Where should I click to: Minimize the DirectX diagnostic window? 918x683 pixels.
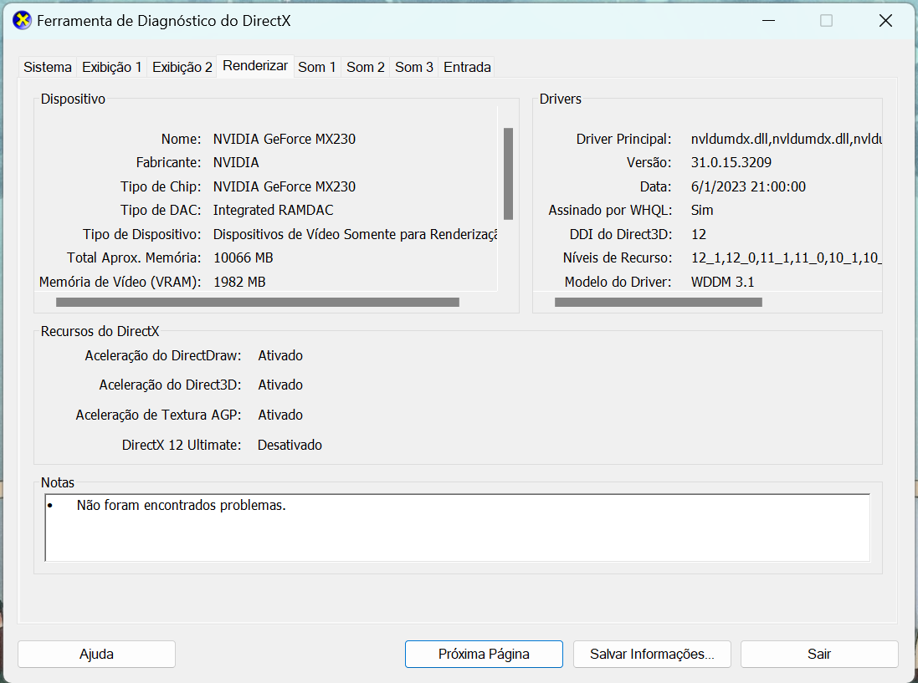point(767,21)
